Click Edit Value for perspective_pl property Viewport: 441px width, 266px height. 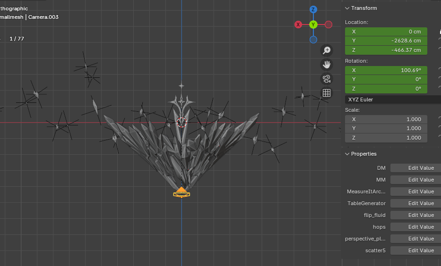tap(415, 239)
